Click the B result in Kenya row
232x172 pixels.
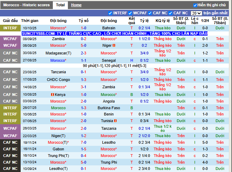coord(132,95)
